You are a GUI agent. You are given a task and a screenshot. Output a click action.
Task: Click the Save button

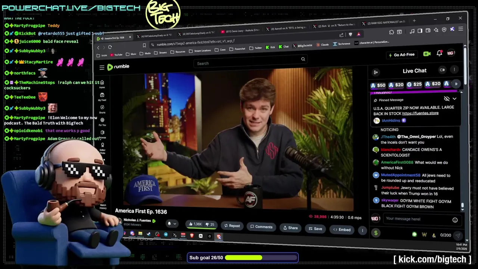click(315, 229)
